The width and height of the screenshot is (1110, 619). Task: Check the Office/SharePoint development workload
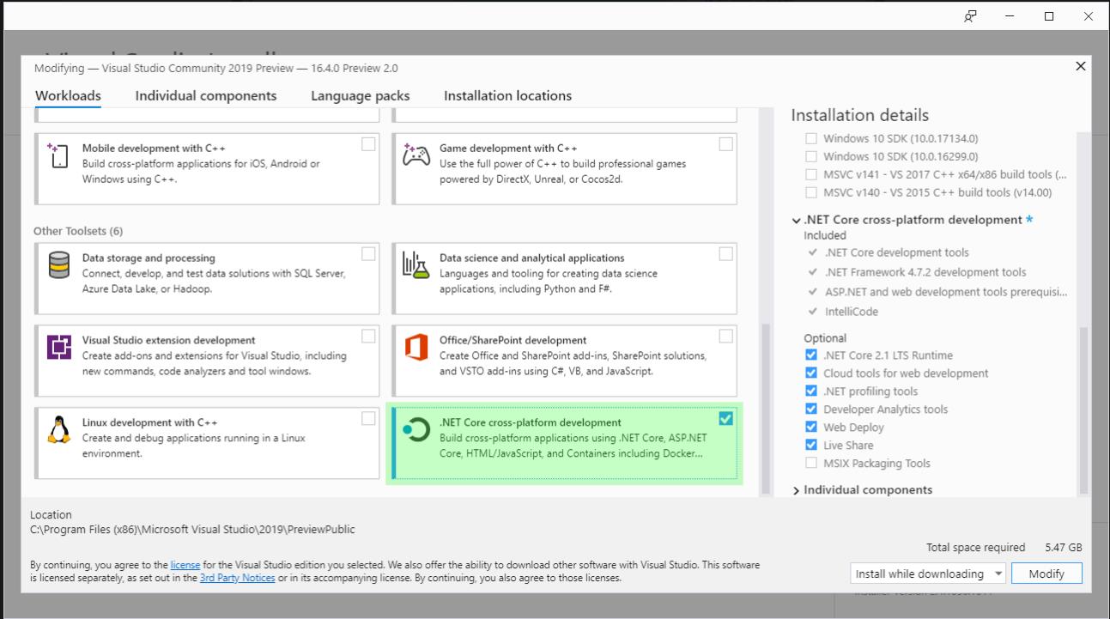point(726,336)
